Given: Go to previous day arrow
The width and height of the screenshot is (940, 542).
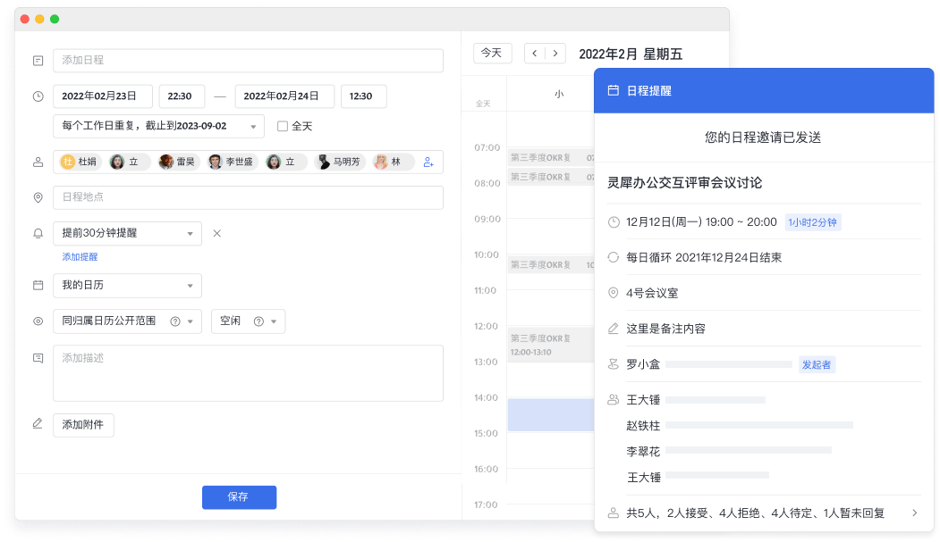Looking at the screenshot, I should (x=535, y=54).
